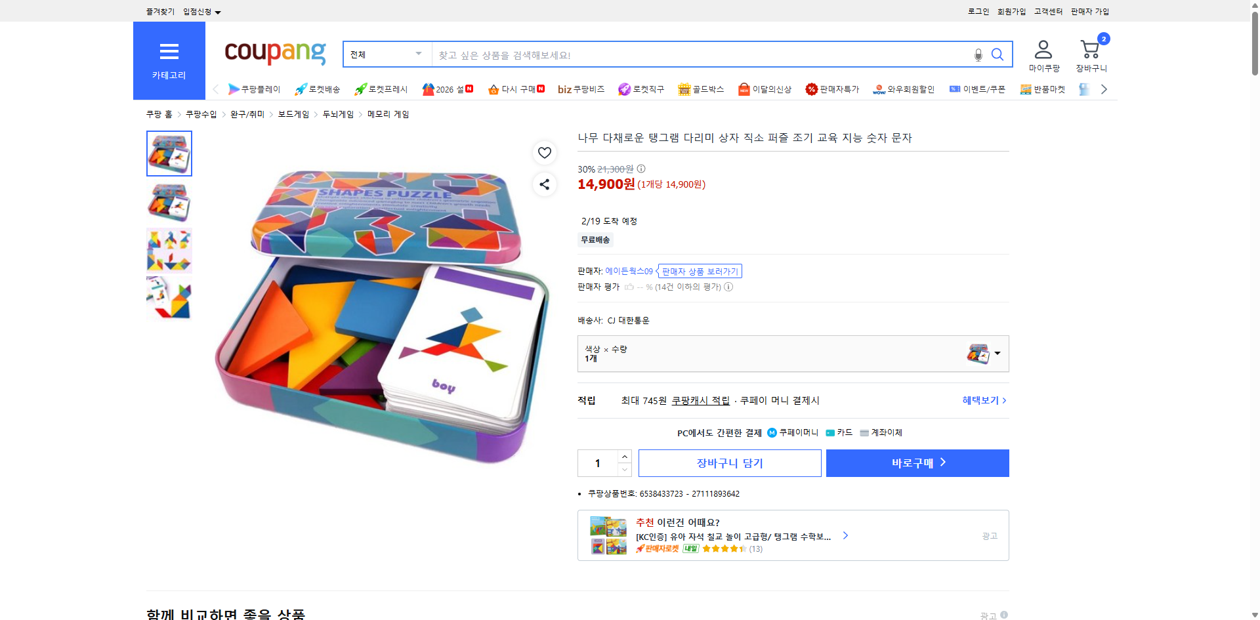Click the info icon beside the original price

[x=640, y=169]
